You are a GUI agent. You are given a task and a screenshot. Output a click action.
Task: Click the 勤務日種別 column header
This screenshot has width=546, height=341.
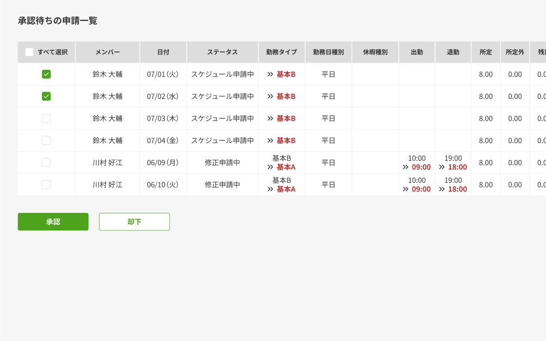coord(328,52)
